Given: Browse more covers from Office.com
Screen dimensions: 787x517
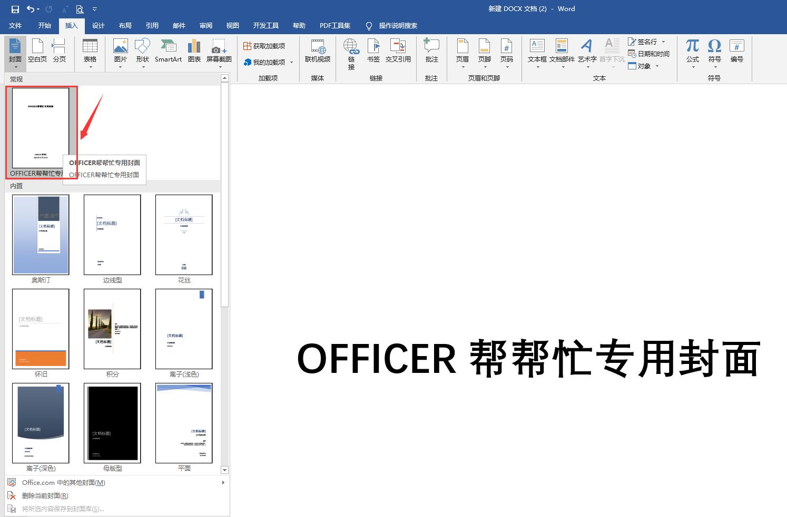Looking at the screenshot, I should tap(62, 482).
